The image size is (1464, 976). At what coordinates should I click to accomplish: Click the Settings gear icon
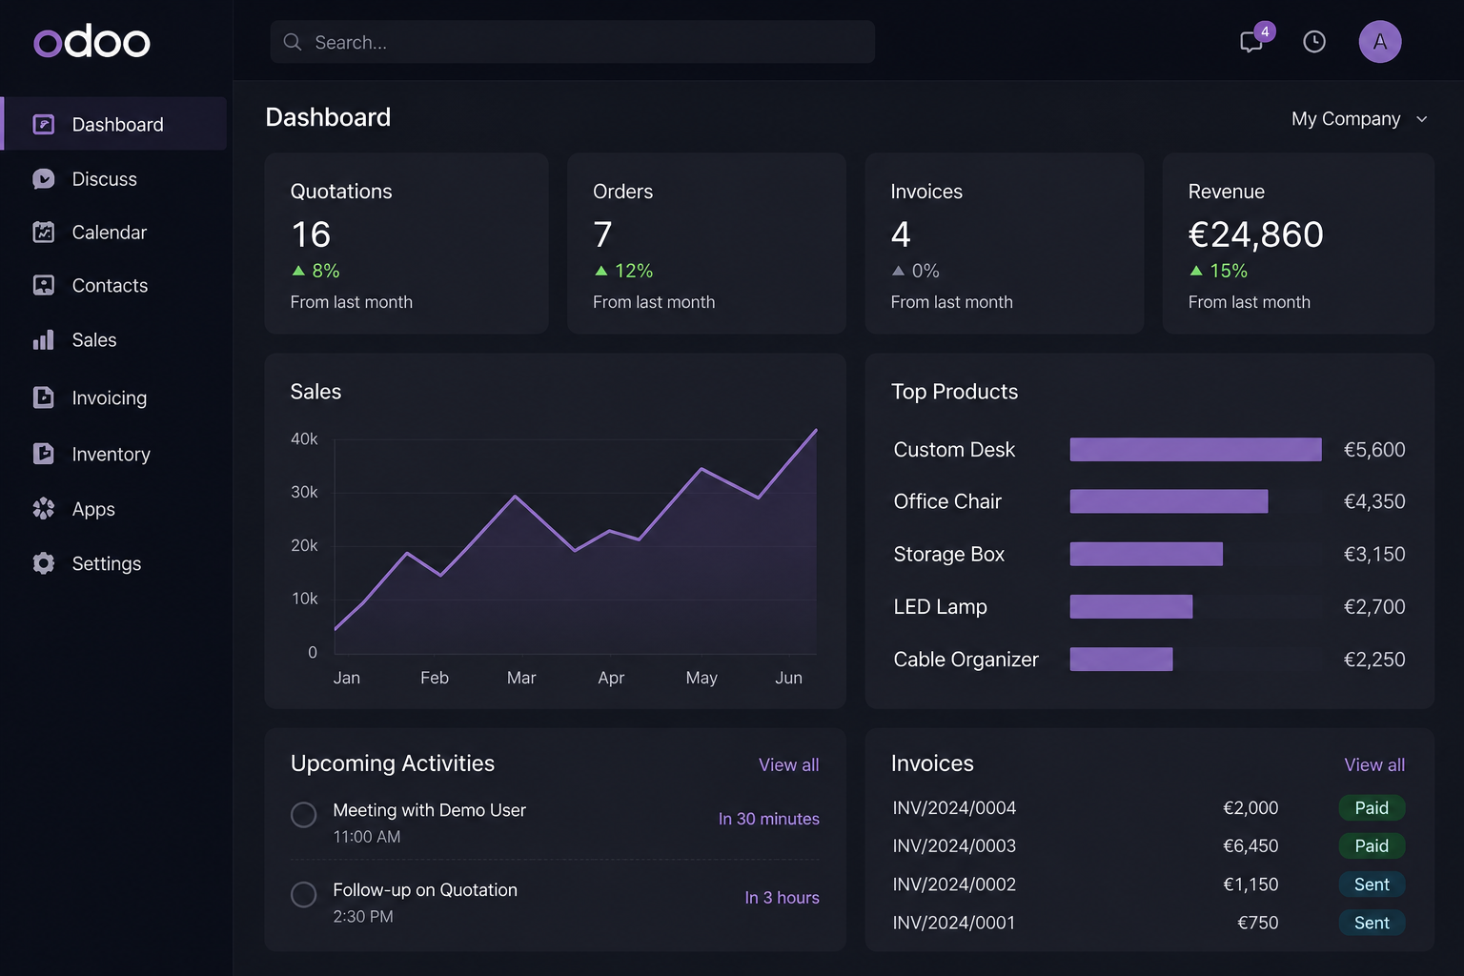[43, 563]
